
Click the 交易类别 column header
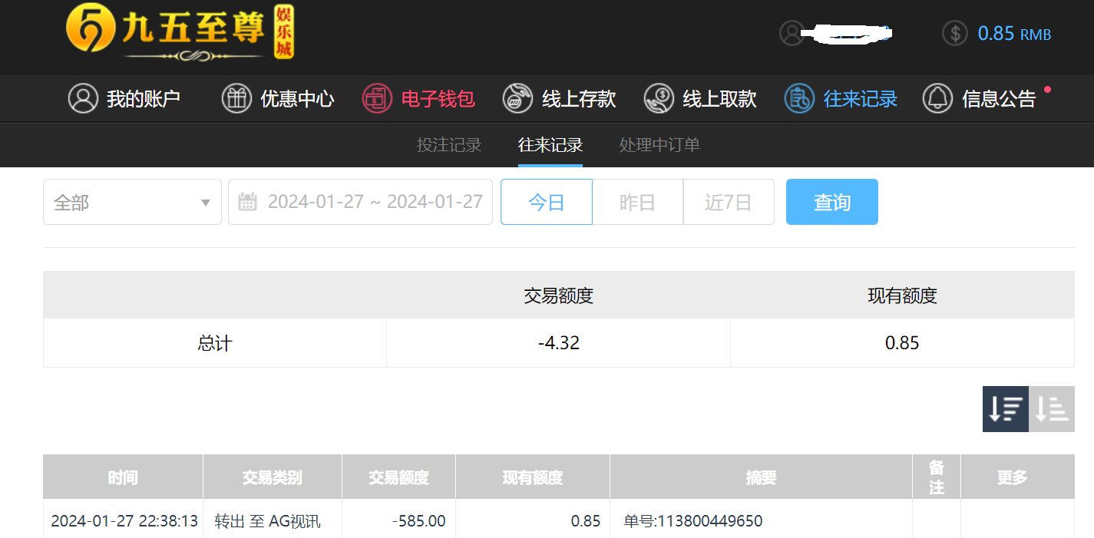273,477
